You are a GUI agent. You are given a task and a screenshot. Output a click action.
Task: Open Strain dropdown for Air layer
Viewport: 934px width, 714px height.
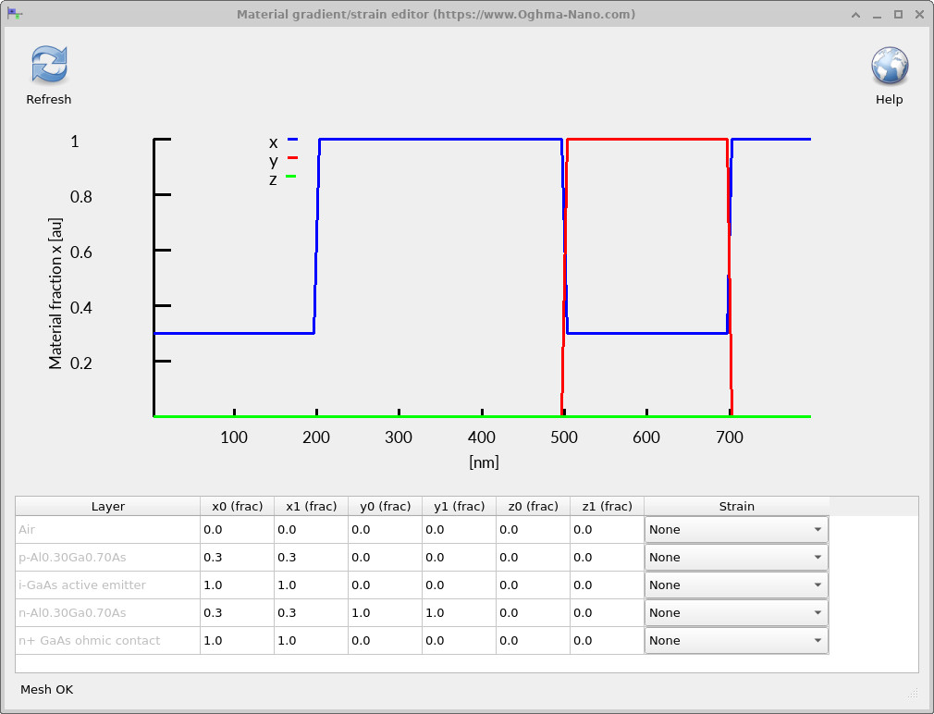tap(736, 529)
